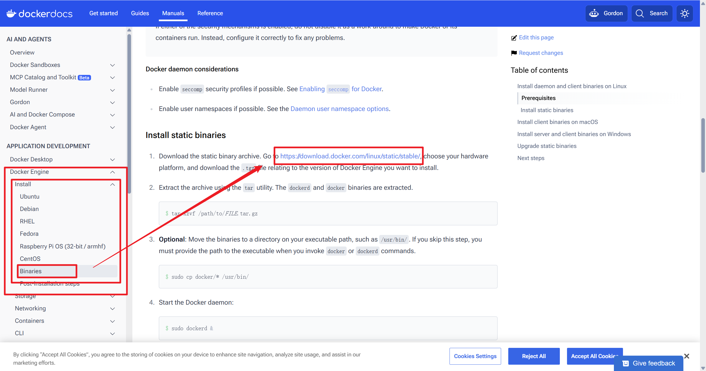Click the Edit this page pencil icon

(514, 38)
